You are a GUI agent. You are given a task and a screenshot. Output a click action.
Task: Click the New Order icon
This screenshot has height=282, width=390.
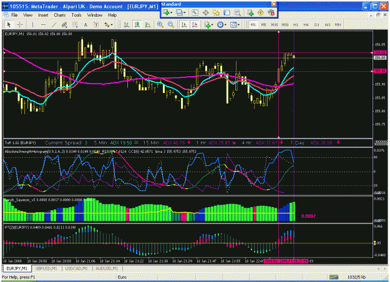[250, 12]
